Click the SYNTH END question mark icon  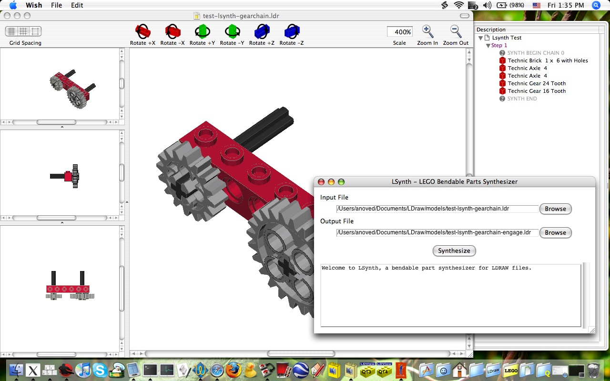pos(502,99)
